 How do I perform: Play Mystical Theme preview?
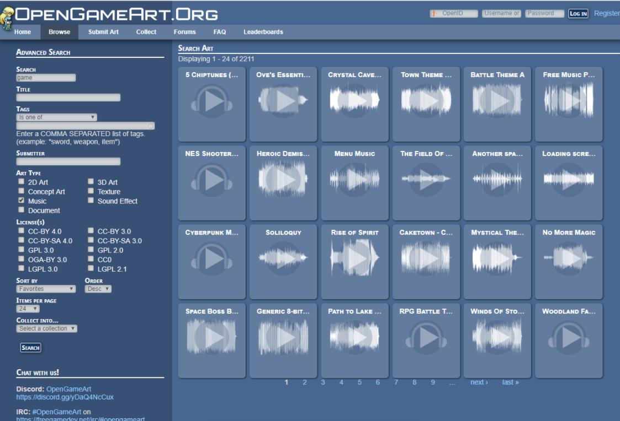coord(497,259)
